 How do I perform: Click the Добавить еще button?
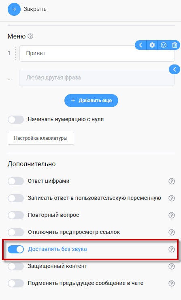coord(91,101)
